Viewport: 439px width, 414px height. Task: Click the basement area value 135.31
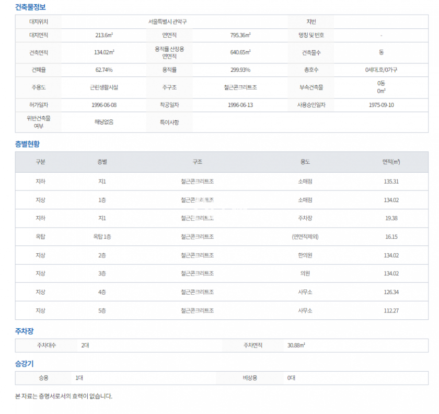(x=391, y=182)
